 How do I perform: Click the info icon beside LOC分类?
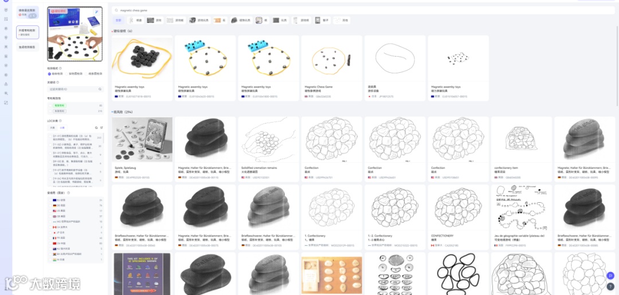click(x=60, y=121)
